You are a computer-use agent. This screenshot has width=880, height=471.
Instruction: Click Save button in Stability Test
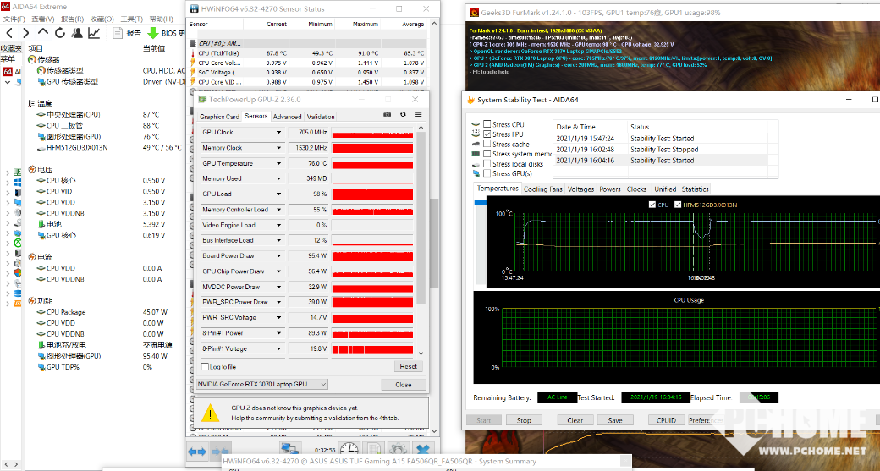[614, 420]
